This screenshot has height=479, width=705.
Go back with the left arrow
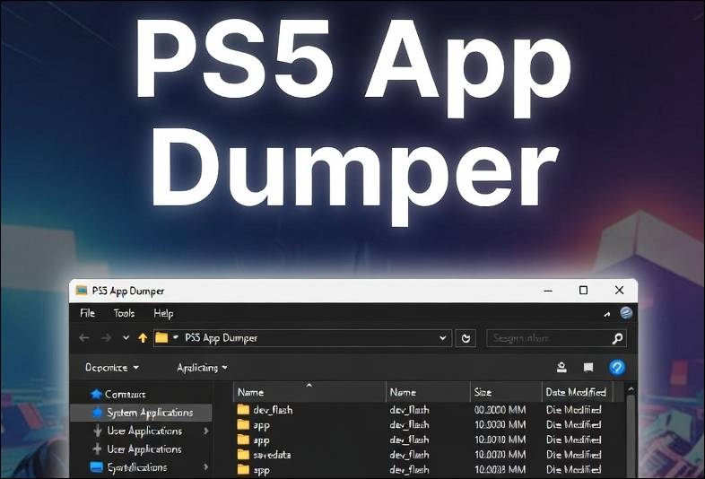click(x=84, y=338)
